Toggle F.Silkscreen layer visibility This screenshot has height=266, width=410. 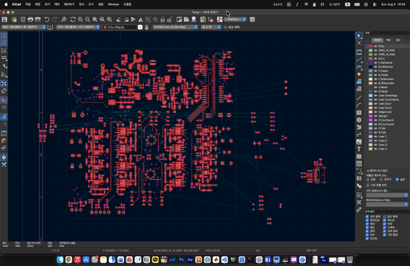point(375,79)
